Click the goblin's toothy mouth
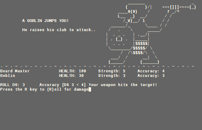202x130 pixels. coord(128,21)
